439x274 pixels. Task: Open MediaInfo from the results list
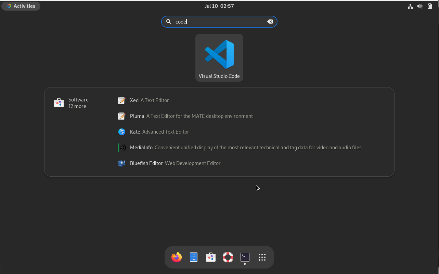point(141,147)
